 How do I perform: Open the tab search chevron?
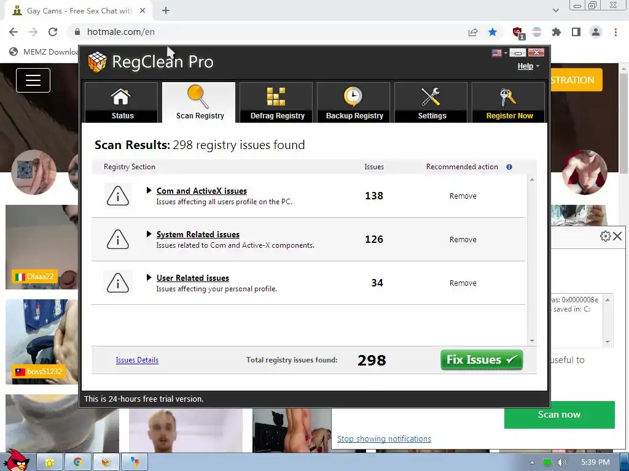[555, 10]
